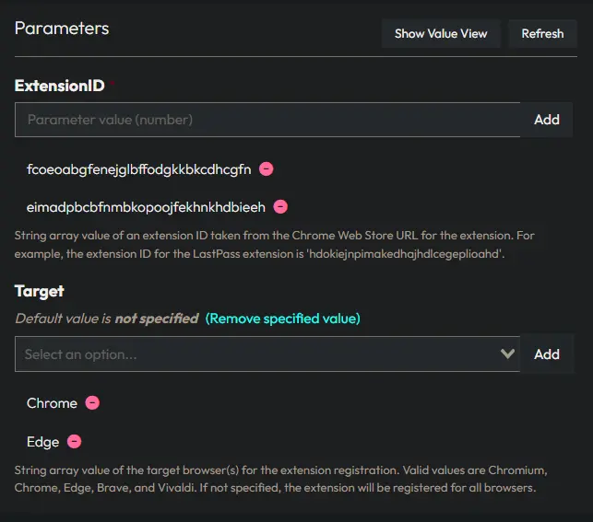Select the eimadpbcbfnmbkopoojfekhnkhdbieeh ID text

[x=146, y=207]
